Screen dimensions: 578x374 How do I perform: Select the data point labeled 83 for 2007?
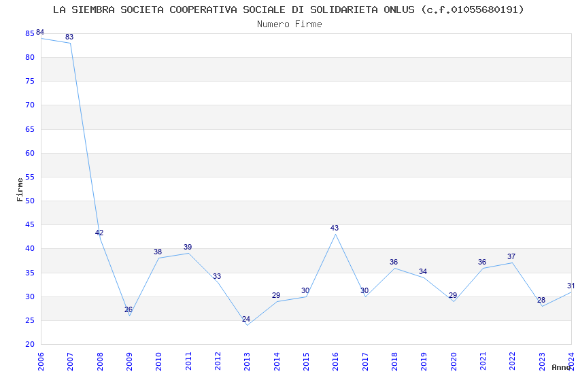click(x=70, y=43)
